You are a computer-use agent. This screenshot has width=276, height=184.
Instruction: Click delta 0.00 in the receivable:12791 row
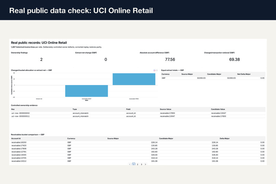pos(262,152)
